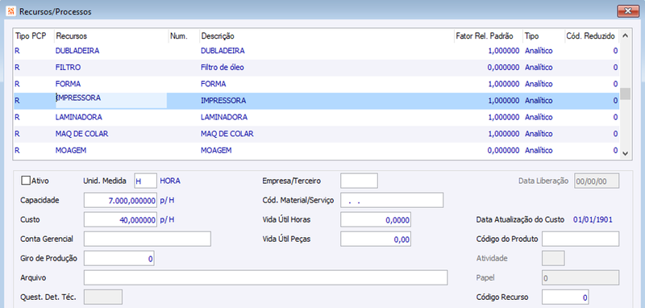Select the DUBLADEIRA resource row
Viewport: 645px width, 308px height.
coord(316,51)
